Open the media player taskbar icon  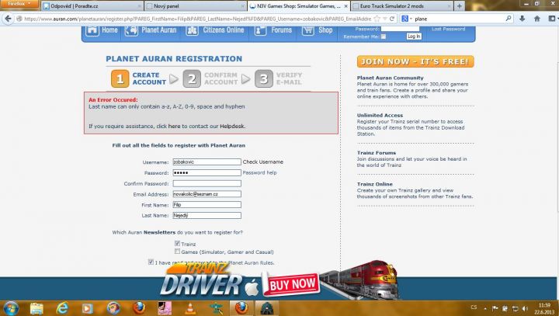pyautogui.click(x=87, y=308)
